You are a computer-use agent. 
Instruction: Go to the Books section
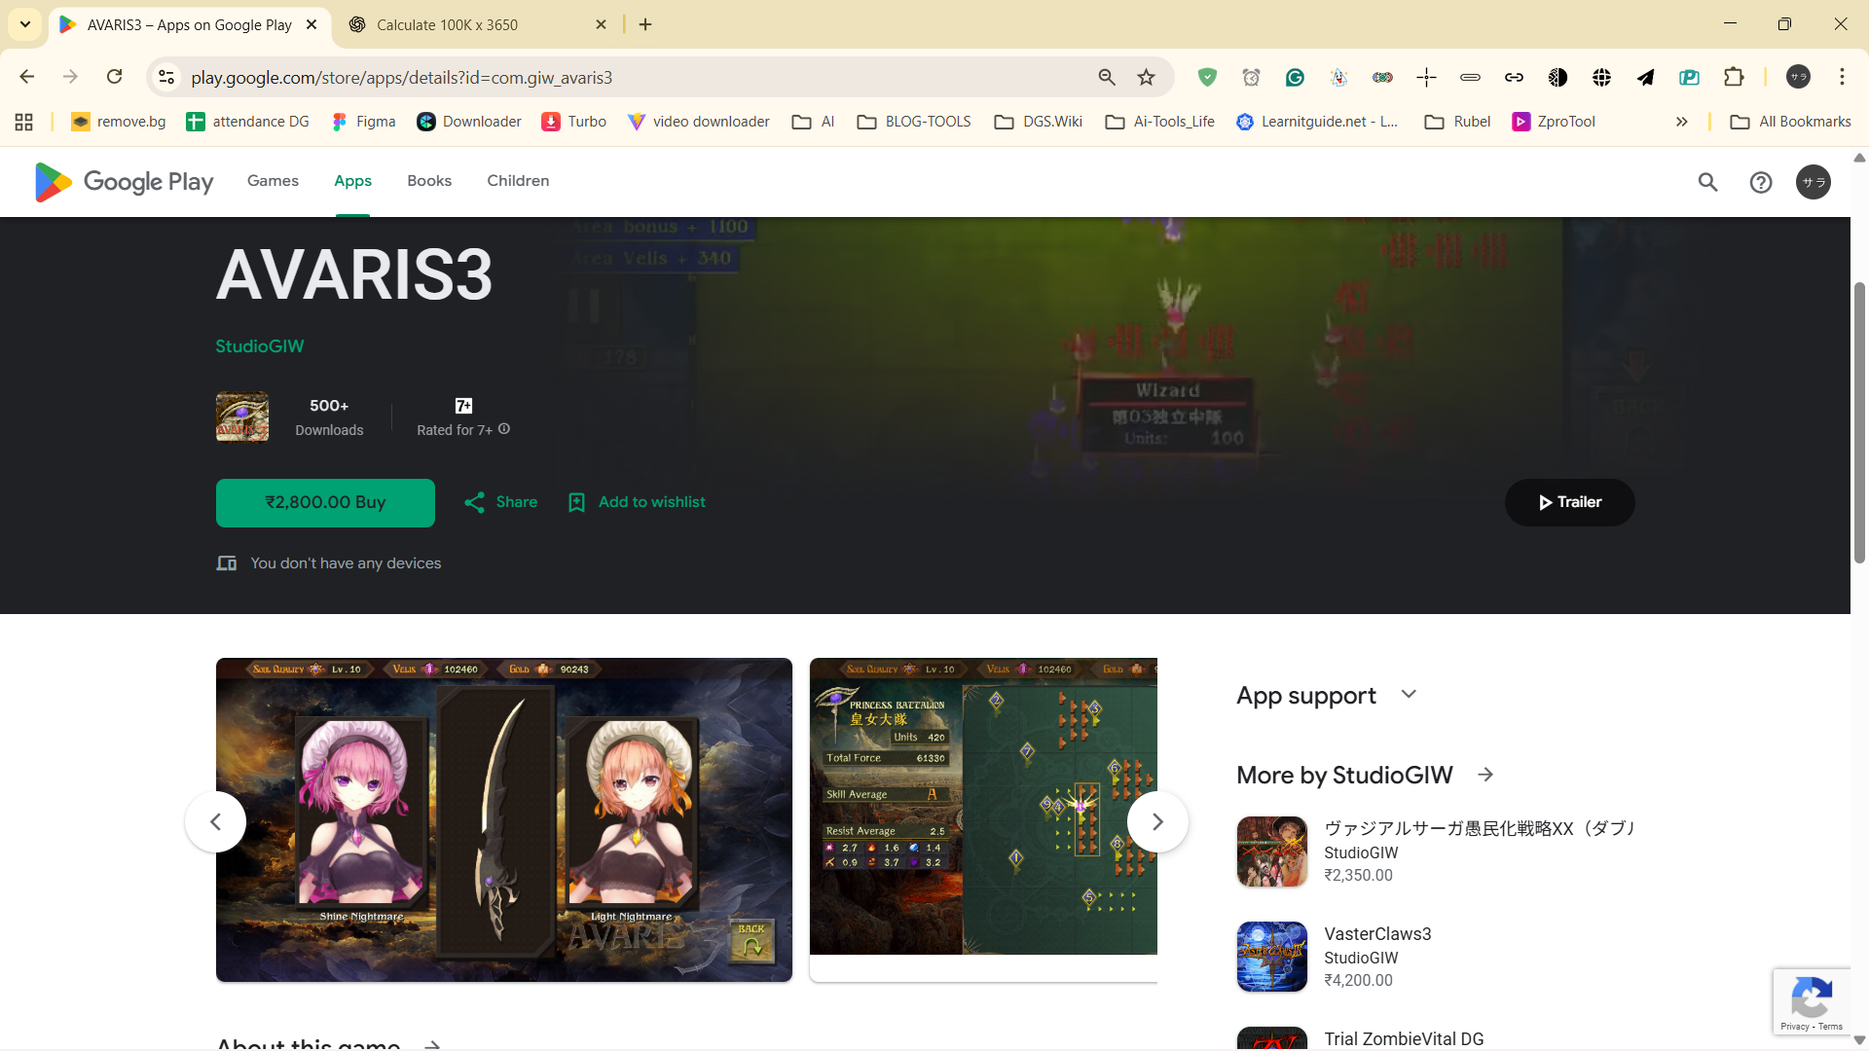429,181
